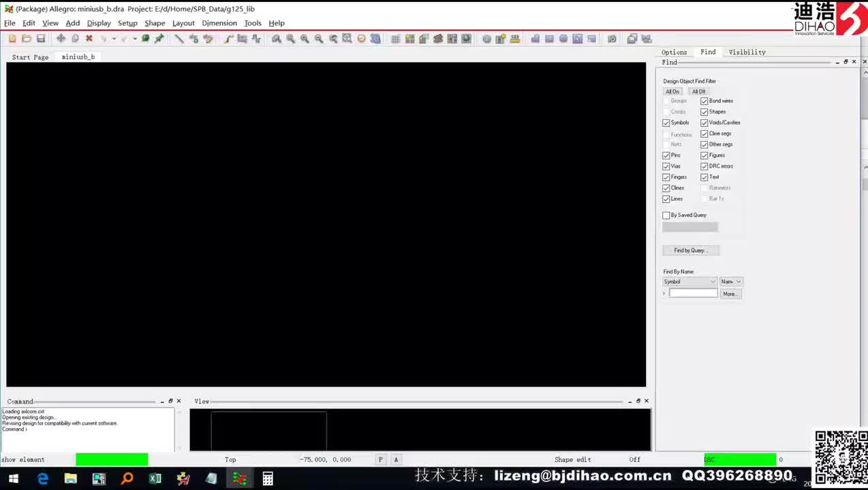Image resolution: width=868 pixels, height=490 pixels.
Task: Click the Zoom Out magnifier icon
Action: 319,39
